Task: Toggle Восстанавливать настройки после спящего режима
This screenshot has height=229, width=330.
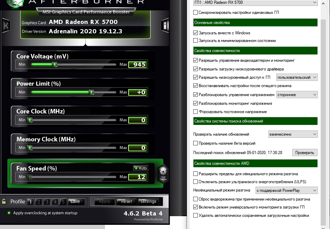Action: pyautogui.click(x=195, y=86)
